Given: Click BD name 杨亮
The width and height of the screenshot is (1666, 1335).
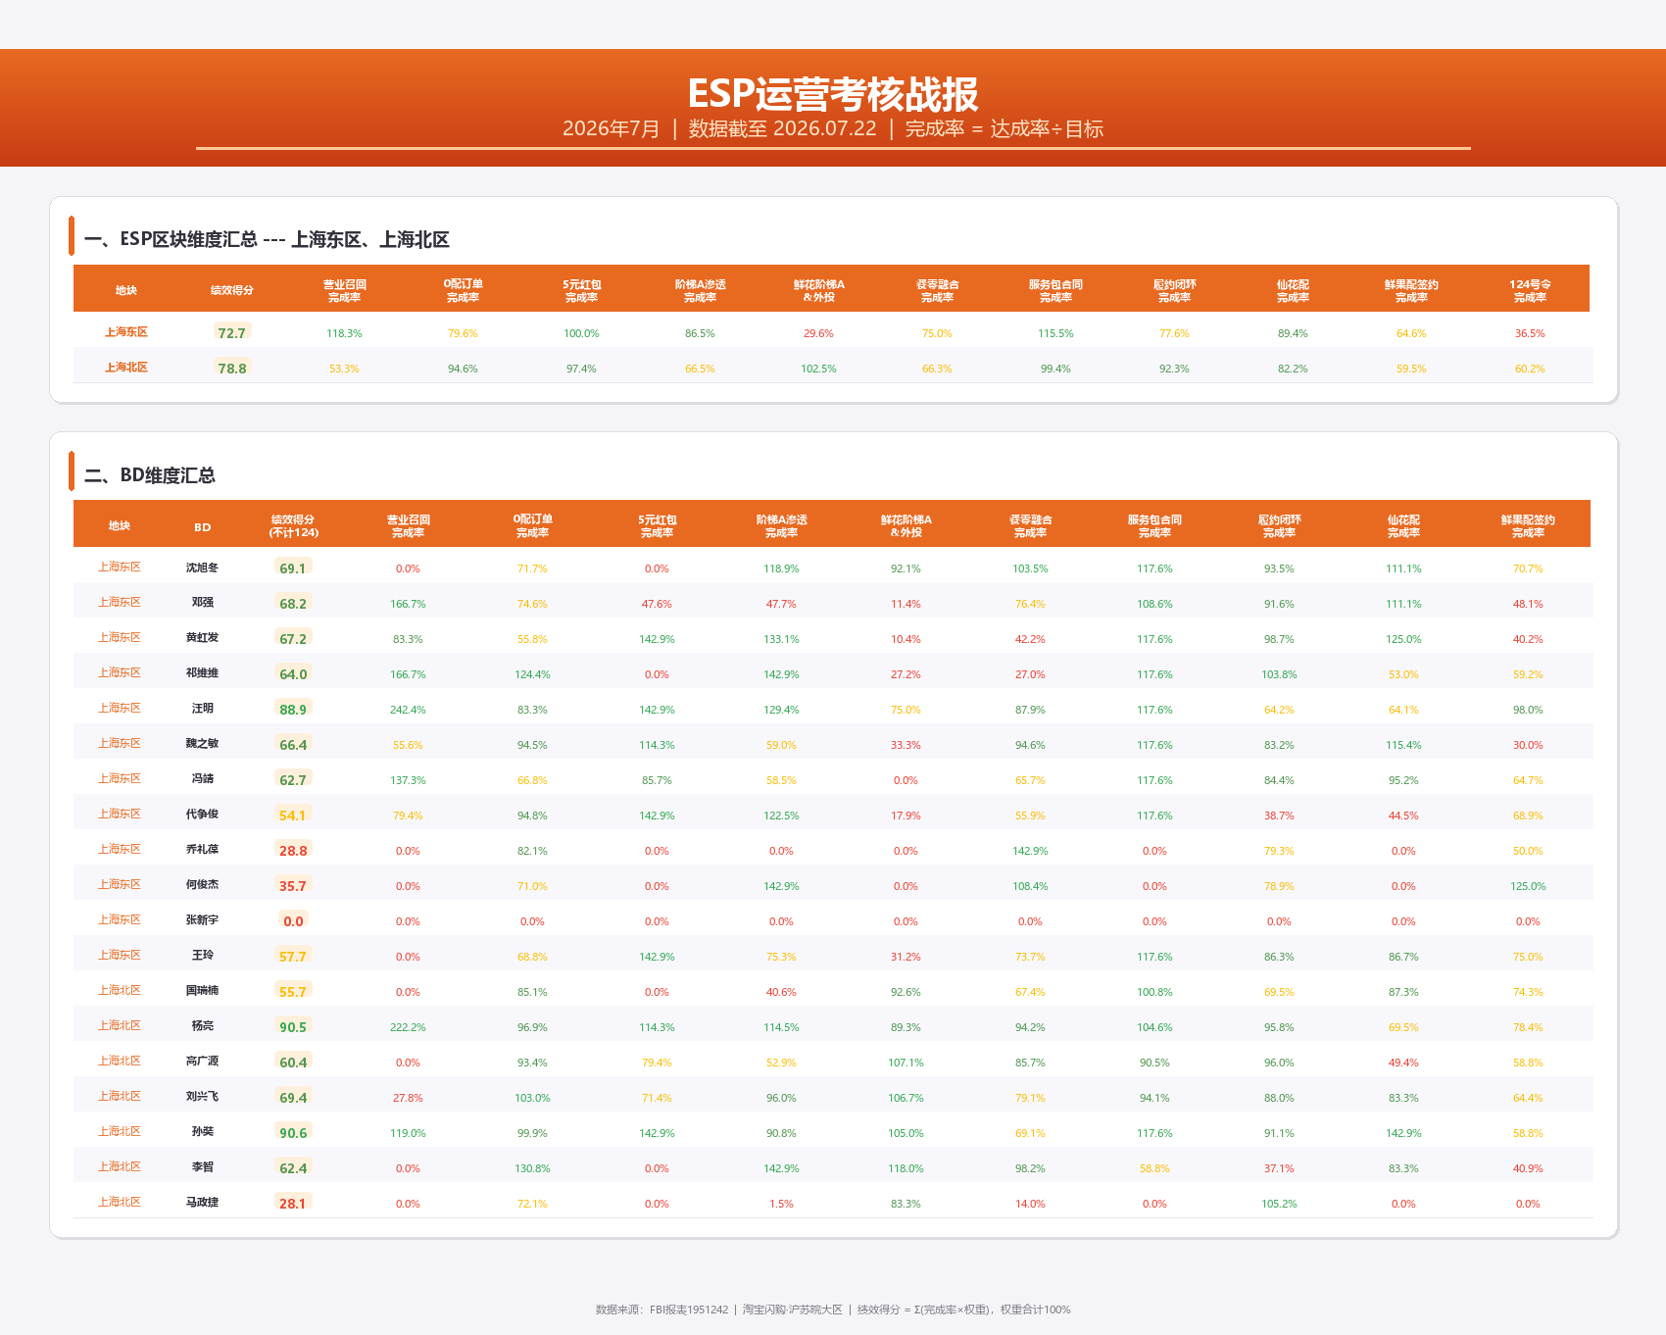Looking at the screenshot, I should [203, 1026].
